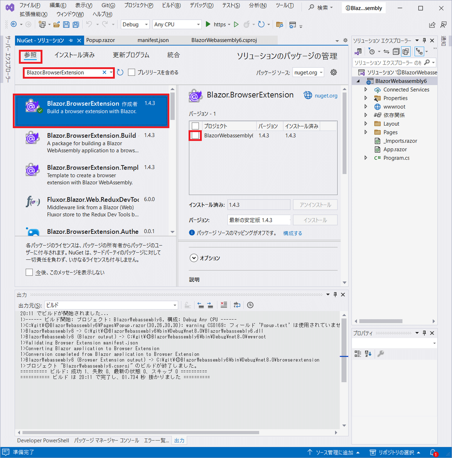This screenshot has height=458, width=452.
Task: Expand the Program.cs tree node
Action: click(366, 158)
